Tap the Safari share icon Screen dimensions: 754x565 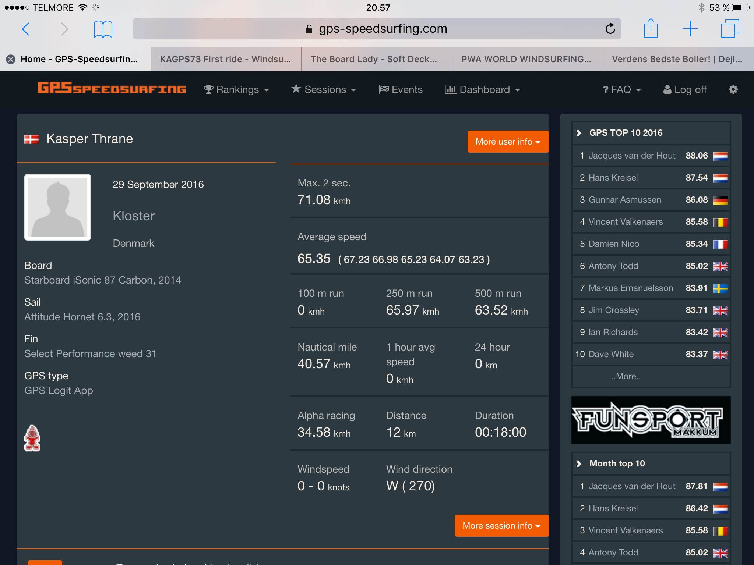651,28
